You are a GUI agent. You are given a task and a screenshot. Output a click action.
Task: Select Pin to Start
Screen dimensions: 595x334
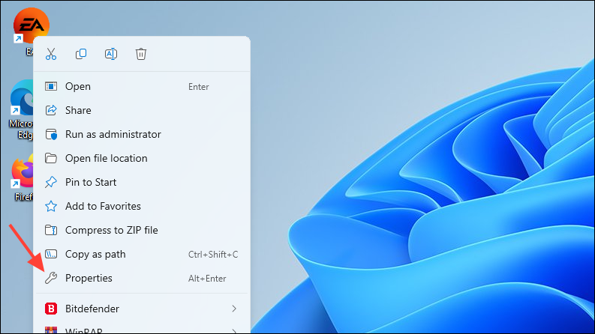point(142,182)
